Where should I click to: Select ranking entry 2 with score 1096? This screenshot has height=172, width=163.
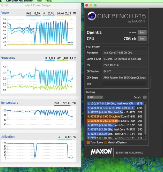tap(115, 108)
